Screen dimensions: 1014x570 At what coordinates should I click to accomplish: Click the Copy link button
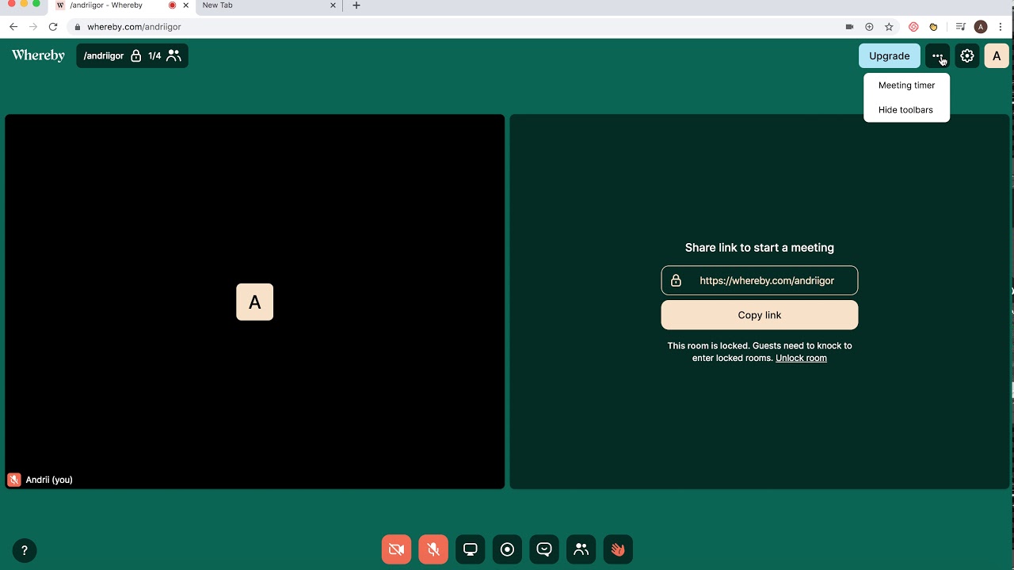[760, 315]
